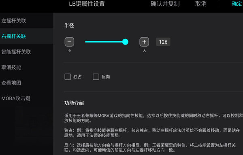The width and height of the screenshot is (243, 155).
Task: Click the 独占 explanation paragraph
Action: (152, 133)
